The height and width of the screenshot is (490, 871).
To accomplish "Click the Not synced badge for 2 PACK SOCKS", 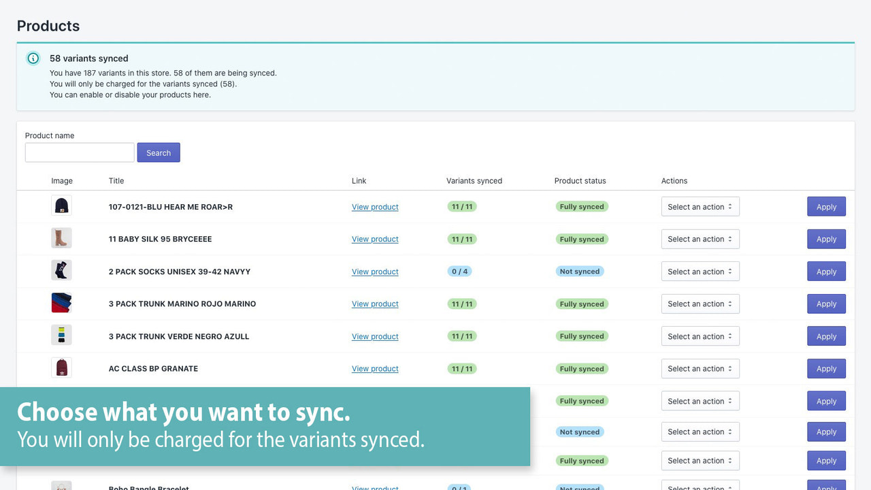I will click(x=580, y=271).
